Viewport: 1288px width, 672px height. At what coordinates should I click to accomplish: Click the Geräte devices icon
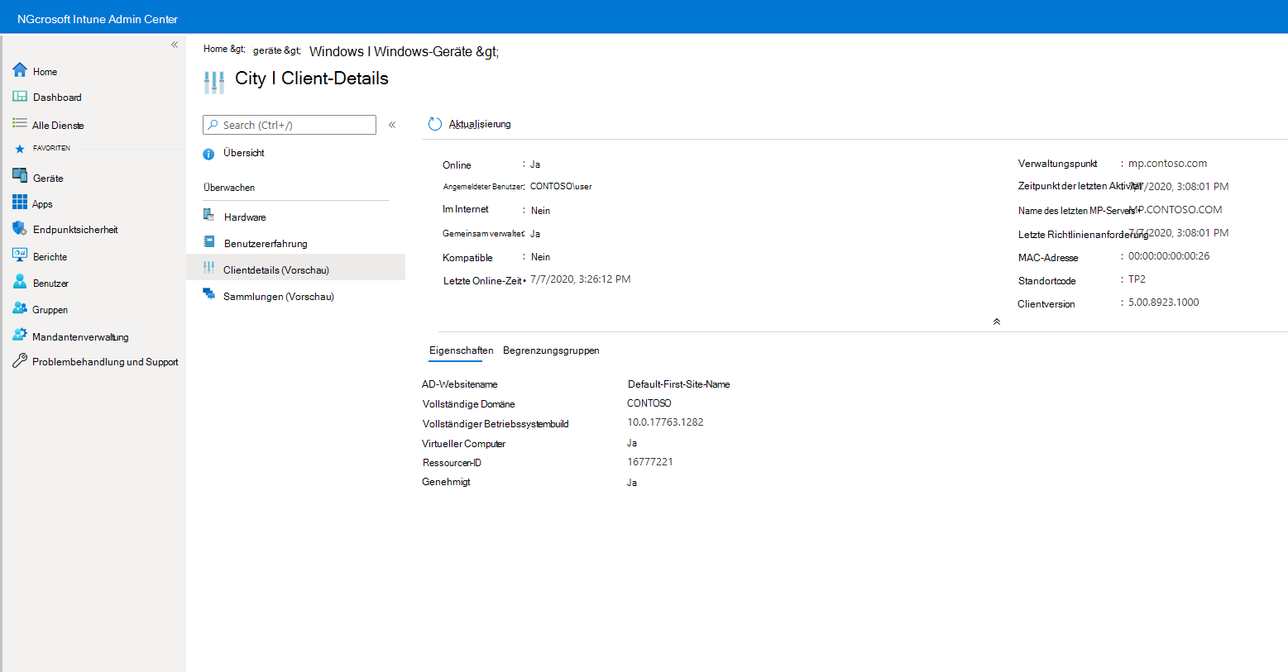coord(20,176)
